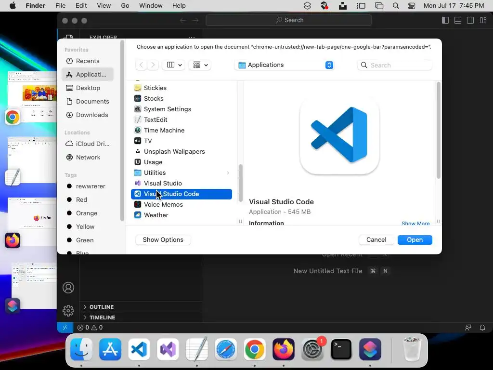The height and width of the screenshot is (370, 493).
Task: Select the Stocks app entry
Action: [182, 98]
